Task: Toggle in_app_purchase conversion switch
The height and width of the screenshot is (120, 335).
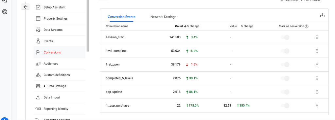Action: [285, 106]
